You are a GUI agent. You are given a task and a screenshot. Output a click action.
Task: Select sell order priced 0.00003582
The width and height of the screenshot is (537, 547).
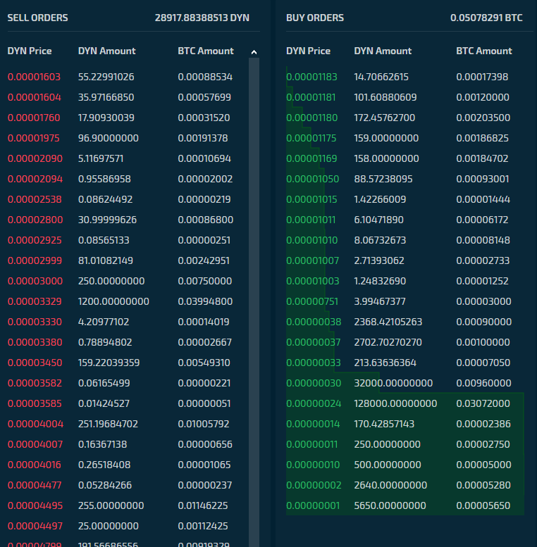click(x=128, y=383)
